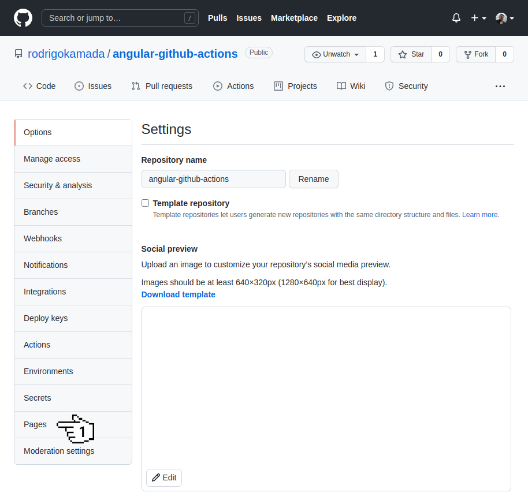The height and width of the screenshot is (500, 528).
Task: Open Pages settings
Action: (x=73, y=424)
